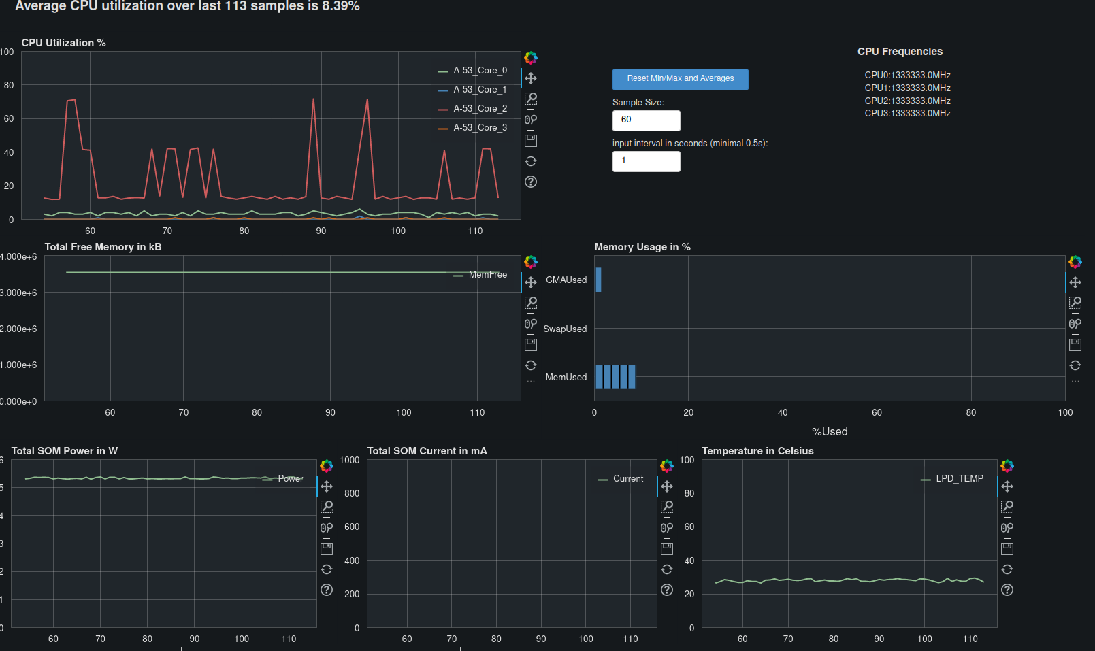Click Bokeh logo beside Total Free Memory chart
Image resolution: width=1095 pixels, height=651 pixels.
[x=531, y=262]
